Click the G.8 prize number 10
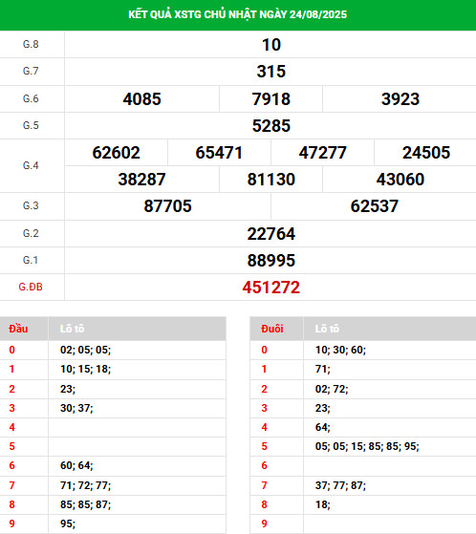 click(271, 45)
